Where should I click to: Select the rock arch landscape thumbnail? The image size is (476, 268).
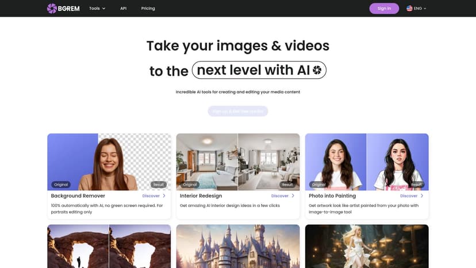tap(109, 246)
